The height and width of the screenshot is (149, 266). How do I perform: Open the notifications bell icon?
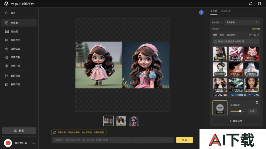pyautogui.click(x=251, y=4)
